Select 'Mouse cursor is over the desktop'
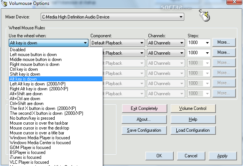The width and height of the screenshot is (243, 166). click(x=56, y=128)
